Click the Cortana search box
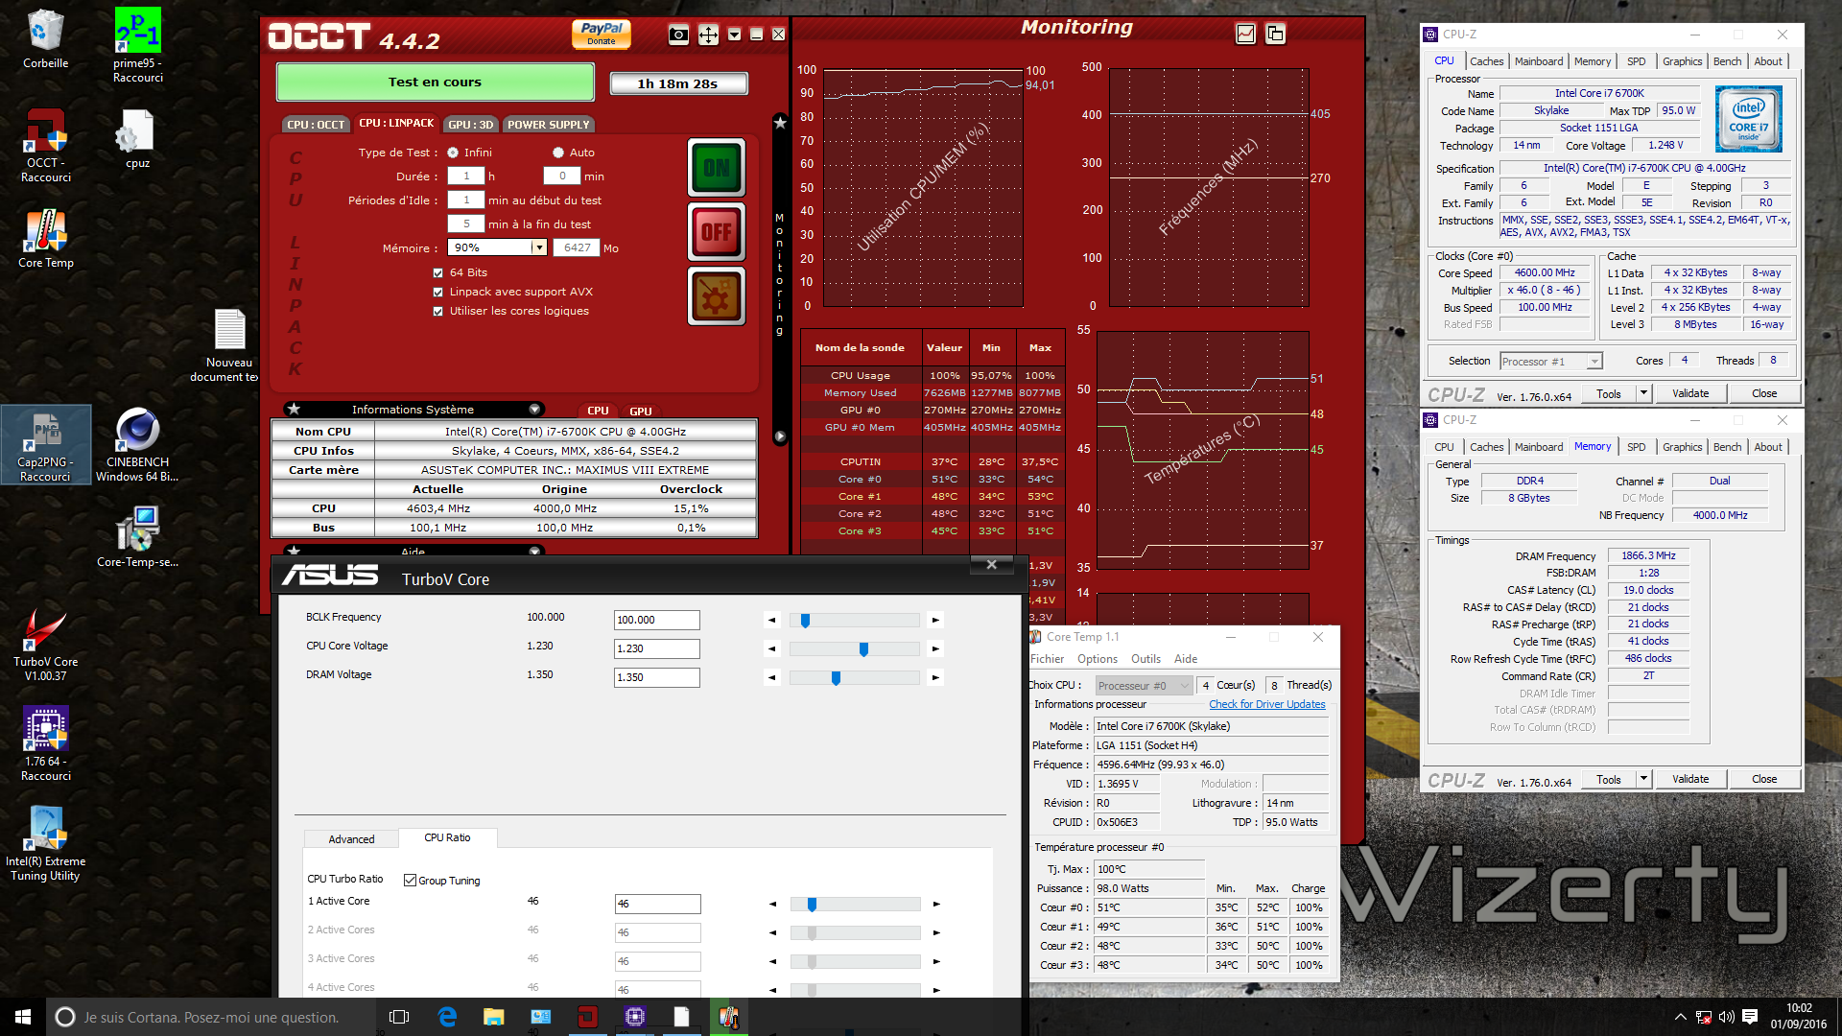Image resolution: width=1842 pixels, height=1036 pixels. 209,1017
